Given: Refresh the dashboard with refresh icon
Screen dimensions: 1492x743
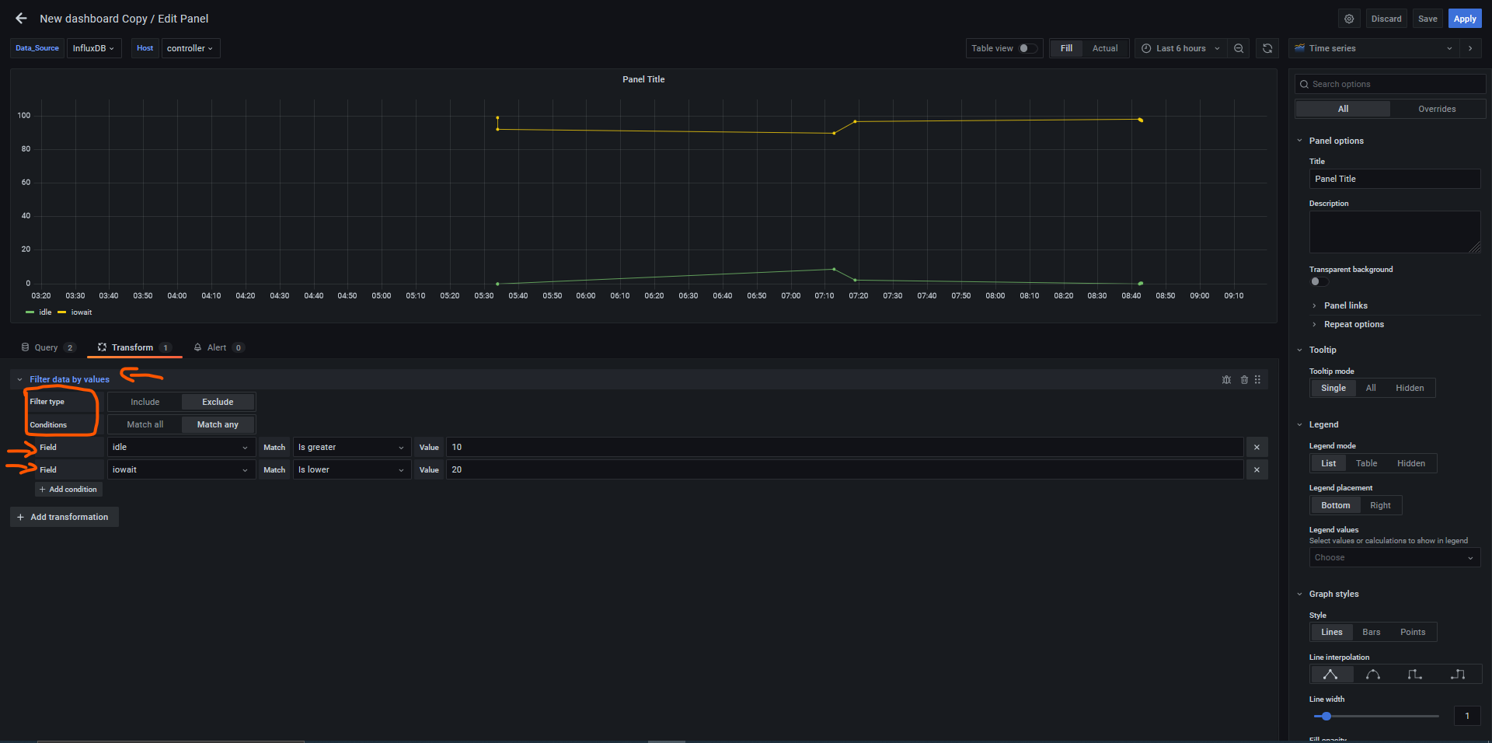Looking at the screenshot, I should click(1267, 48).
